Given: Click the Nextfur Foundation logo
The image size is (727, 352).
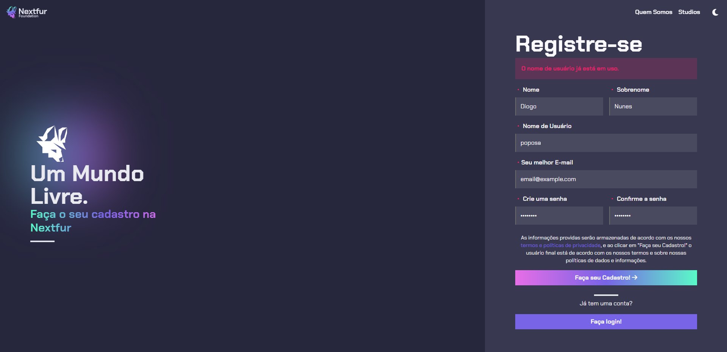Looking at the screenshot, I should [27, 12].
